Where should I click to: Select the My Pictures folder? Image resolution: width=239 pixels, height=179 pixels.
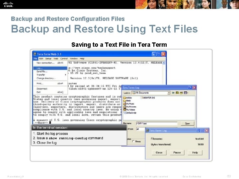pos(130,107)
